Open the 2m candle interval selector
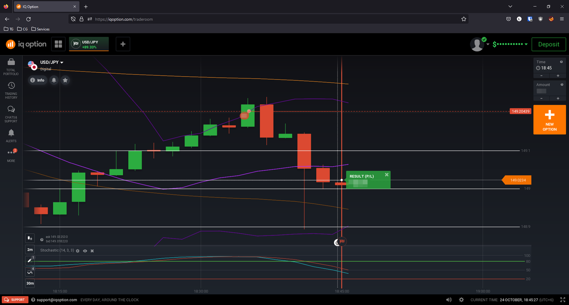 (30, 250)
